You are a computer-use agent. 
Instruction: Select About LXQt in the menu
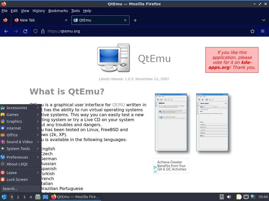coord(20,164)
